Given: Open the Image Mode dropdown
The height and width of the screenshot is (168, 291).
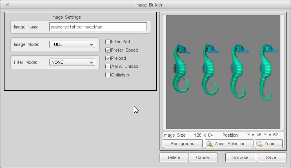Looking at the screenshot, I should 72,44.
